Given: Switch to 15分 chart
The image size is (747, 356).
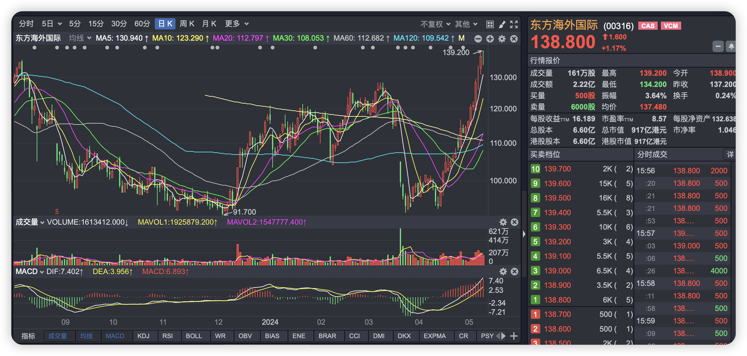Looking at the screenshot, I should (96, 24).
